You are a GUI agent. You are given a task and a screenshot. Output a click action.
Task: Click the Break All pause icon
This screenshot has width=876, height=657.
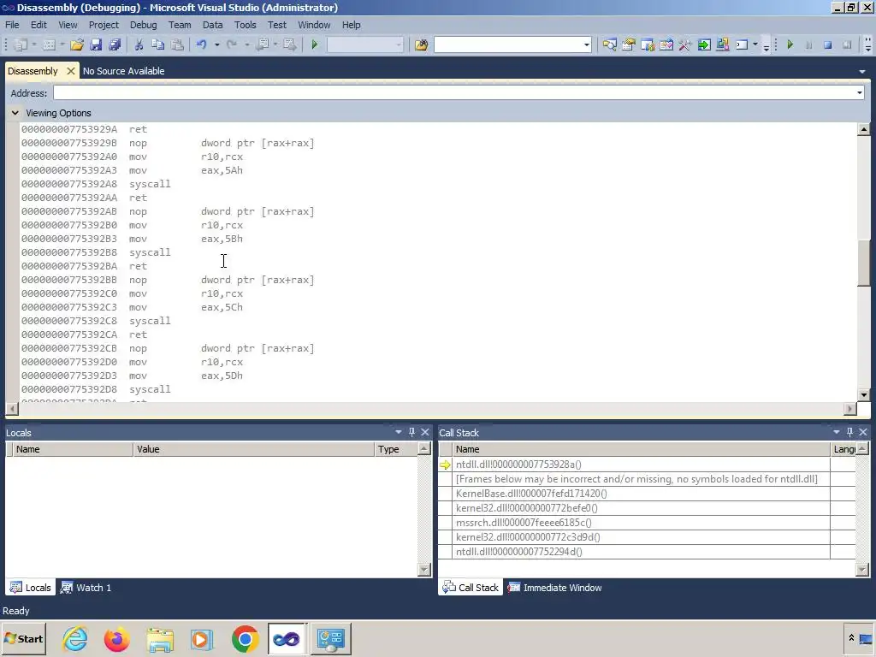pos(808,44)
